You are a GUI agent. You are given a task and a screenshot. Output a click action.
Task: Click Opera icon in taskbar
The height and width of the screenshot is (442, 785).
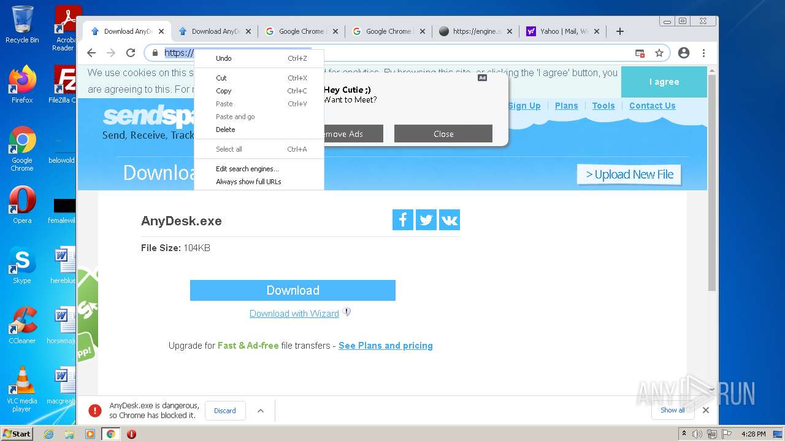point(131,434)
